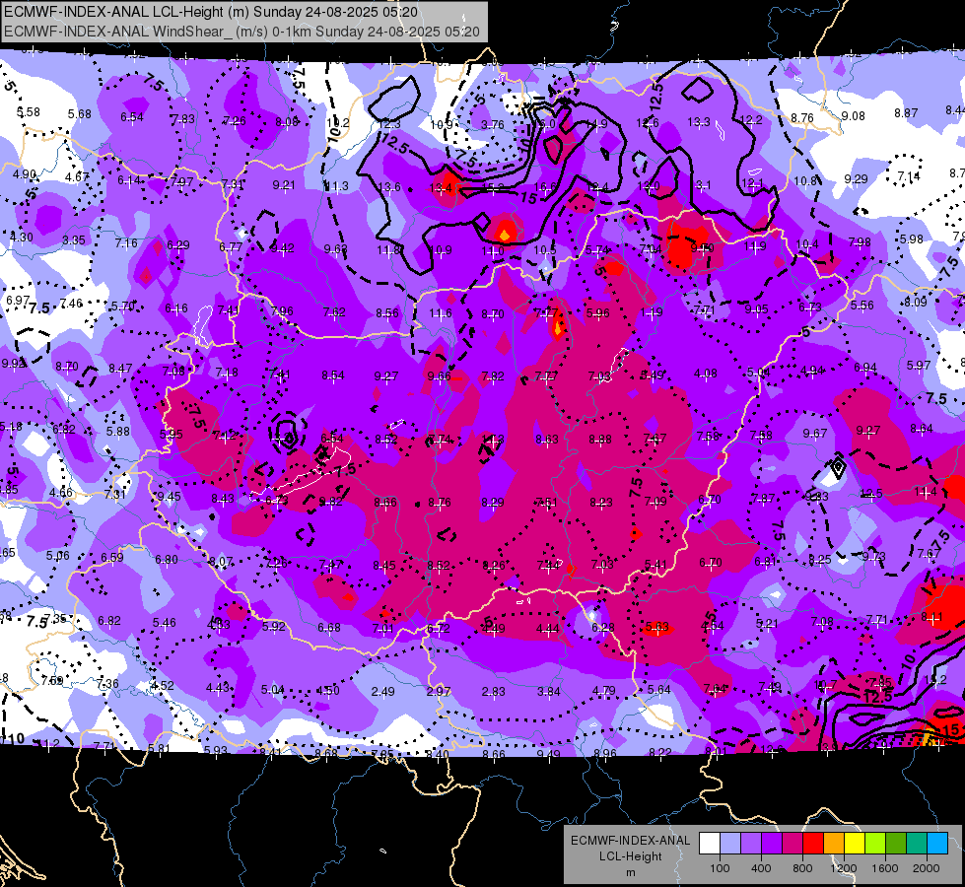Click the orange legend swatch

pyautogui.click(x=834, y=844)
